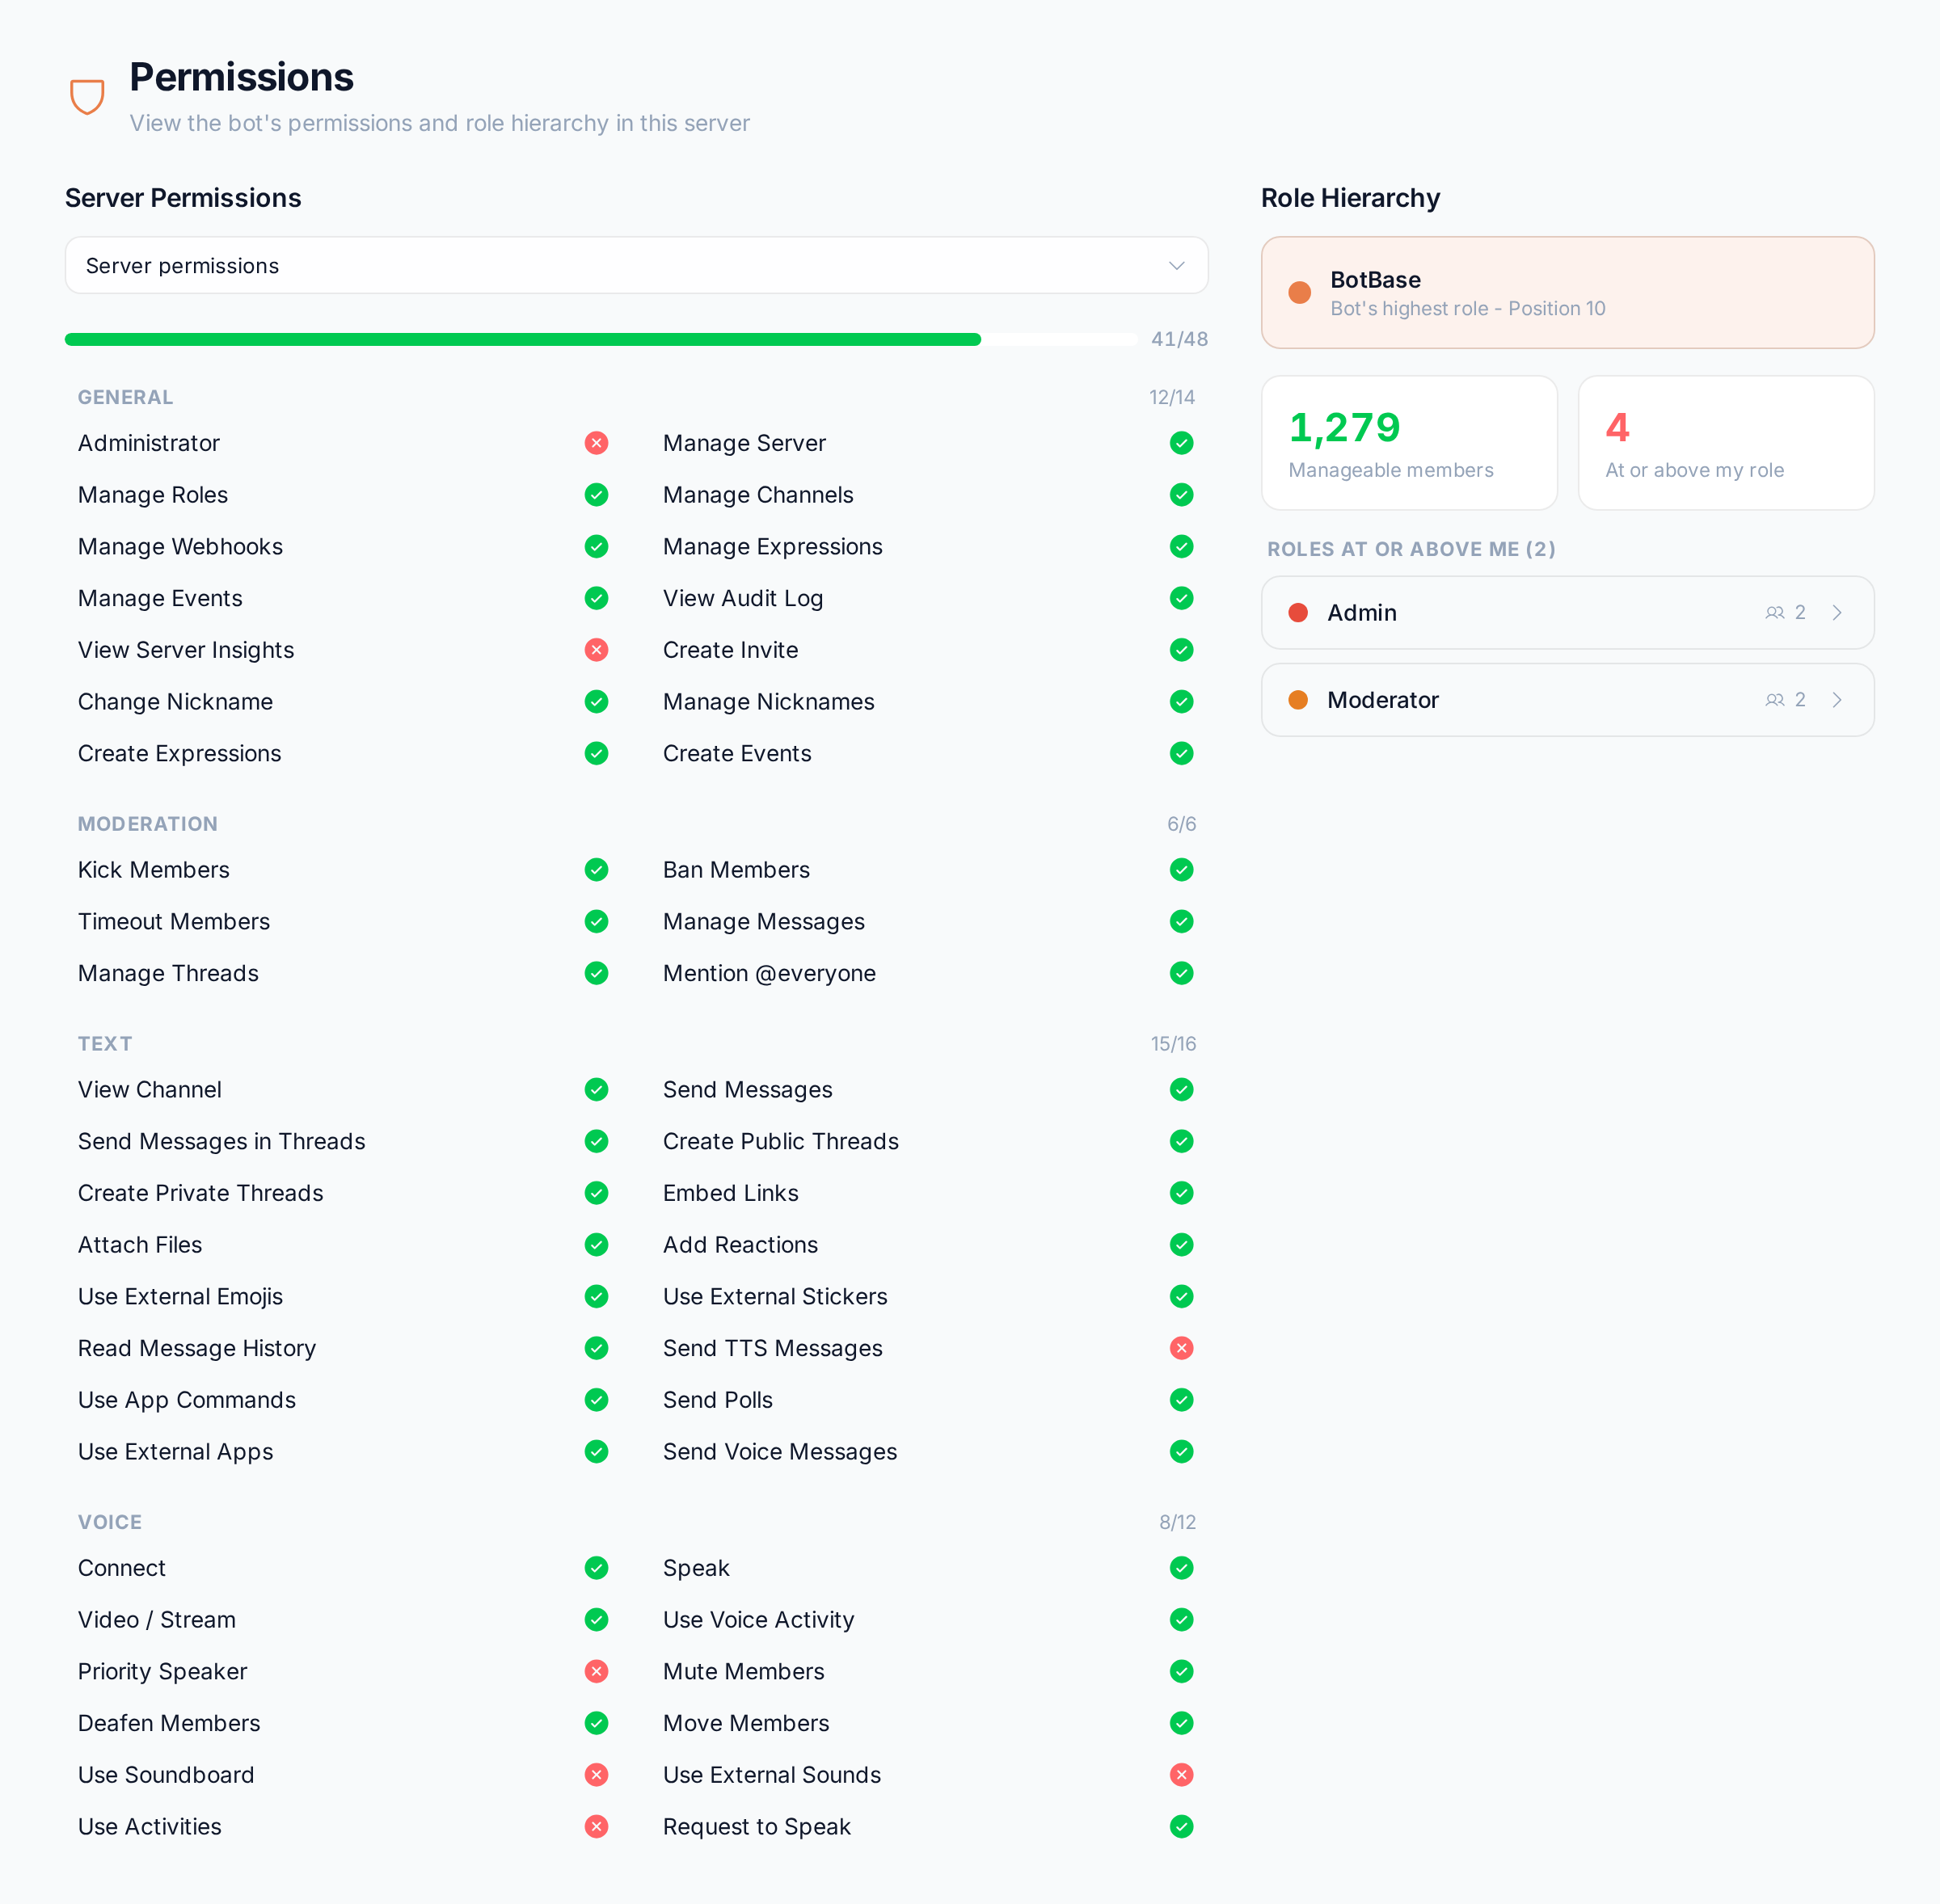The image size is (1940, 1904).
Task: Click the orange BotBase role color dot
Action: [1299, 293]
